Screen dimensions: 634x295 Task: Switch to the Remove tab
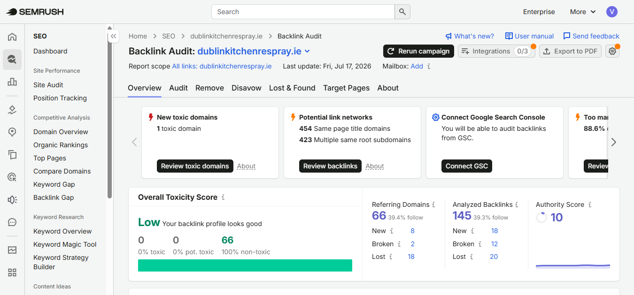[x=209, y=88]
